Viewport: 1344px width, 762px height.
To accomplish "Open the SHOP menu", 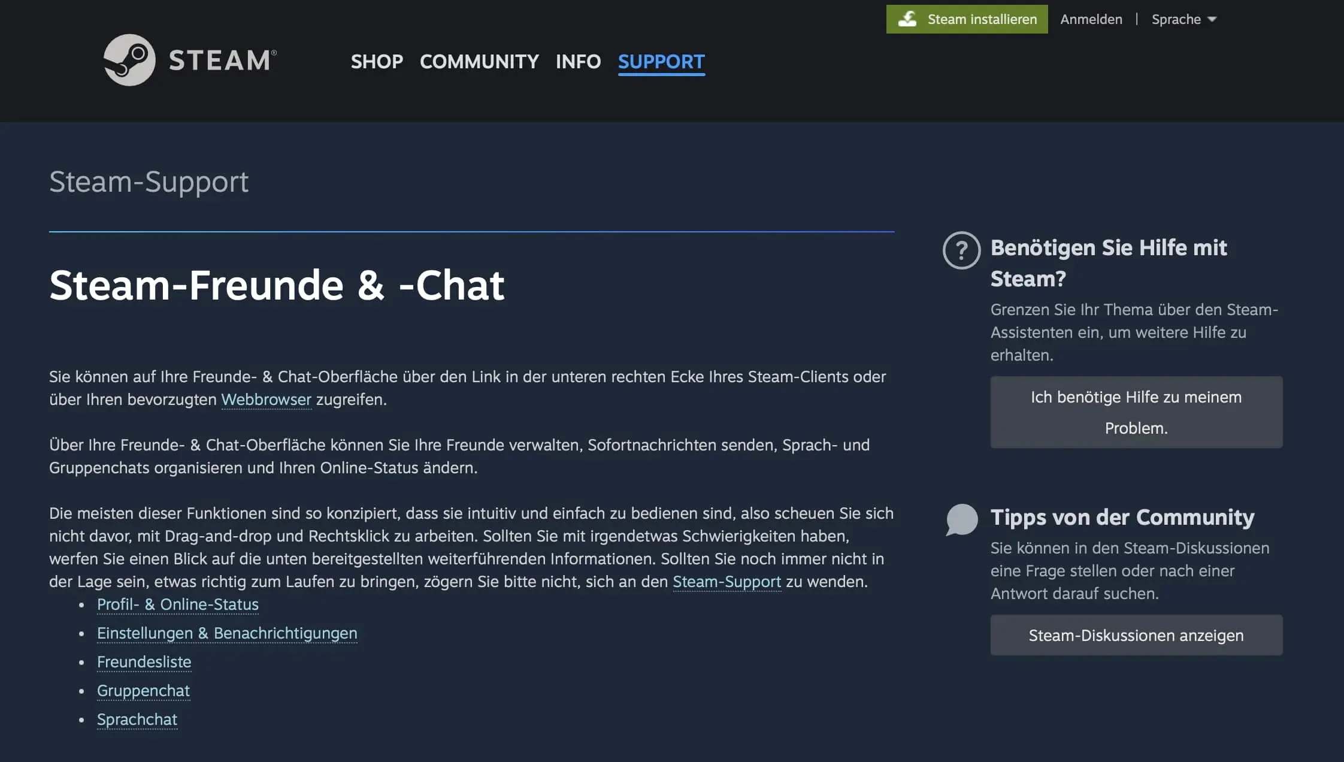I will click(x=377, y=62).
